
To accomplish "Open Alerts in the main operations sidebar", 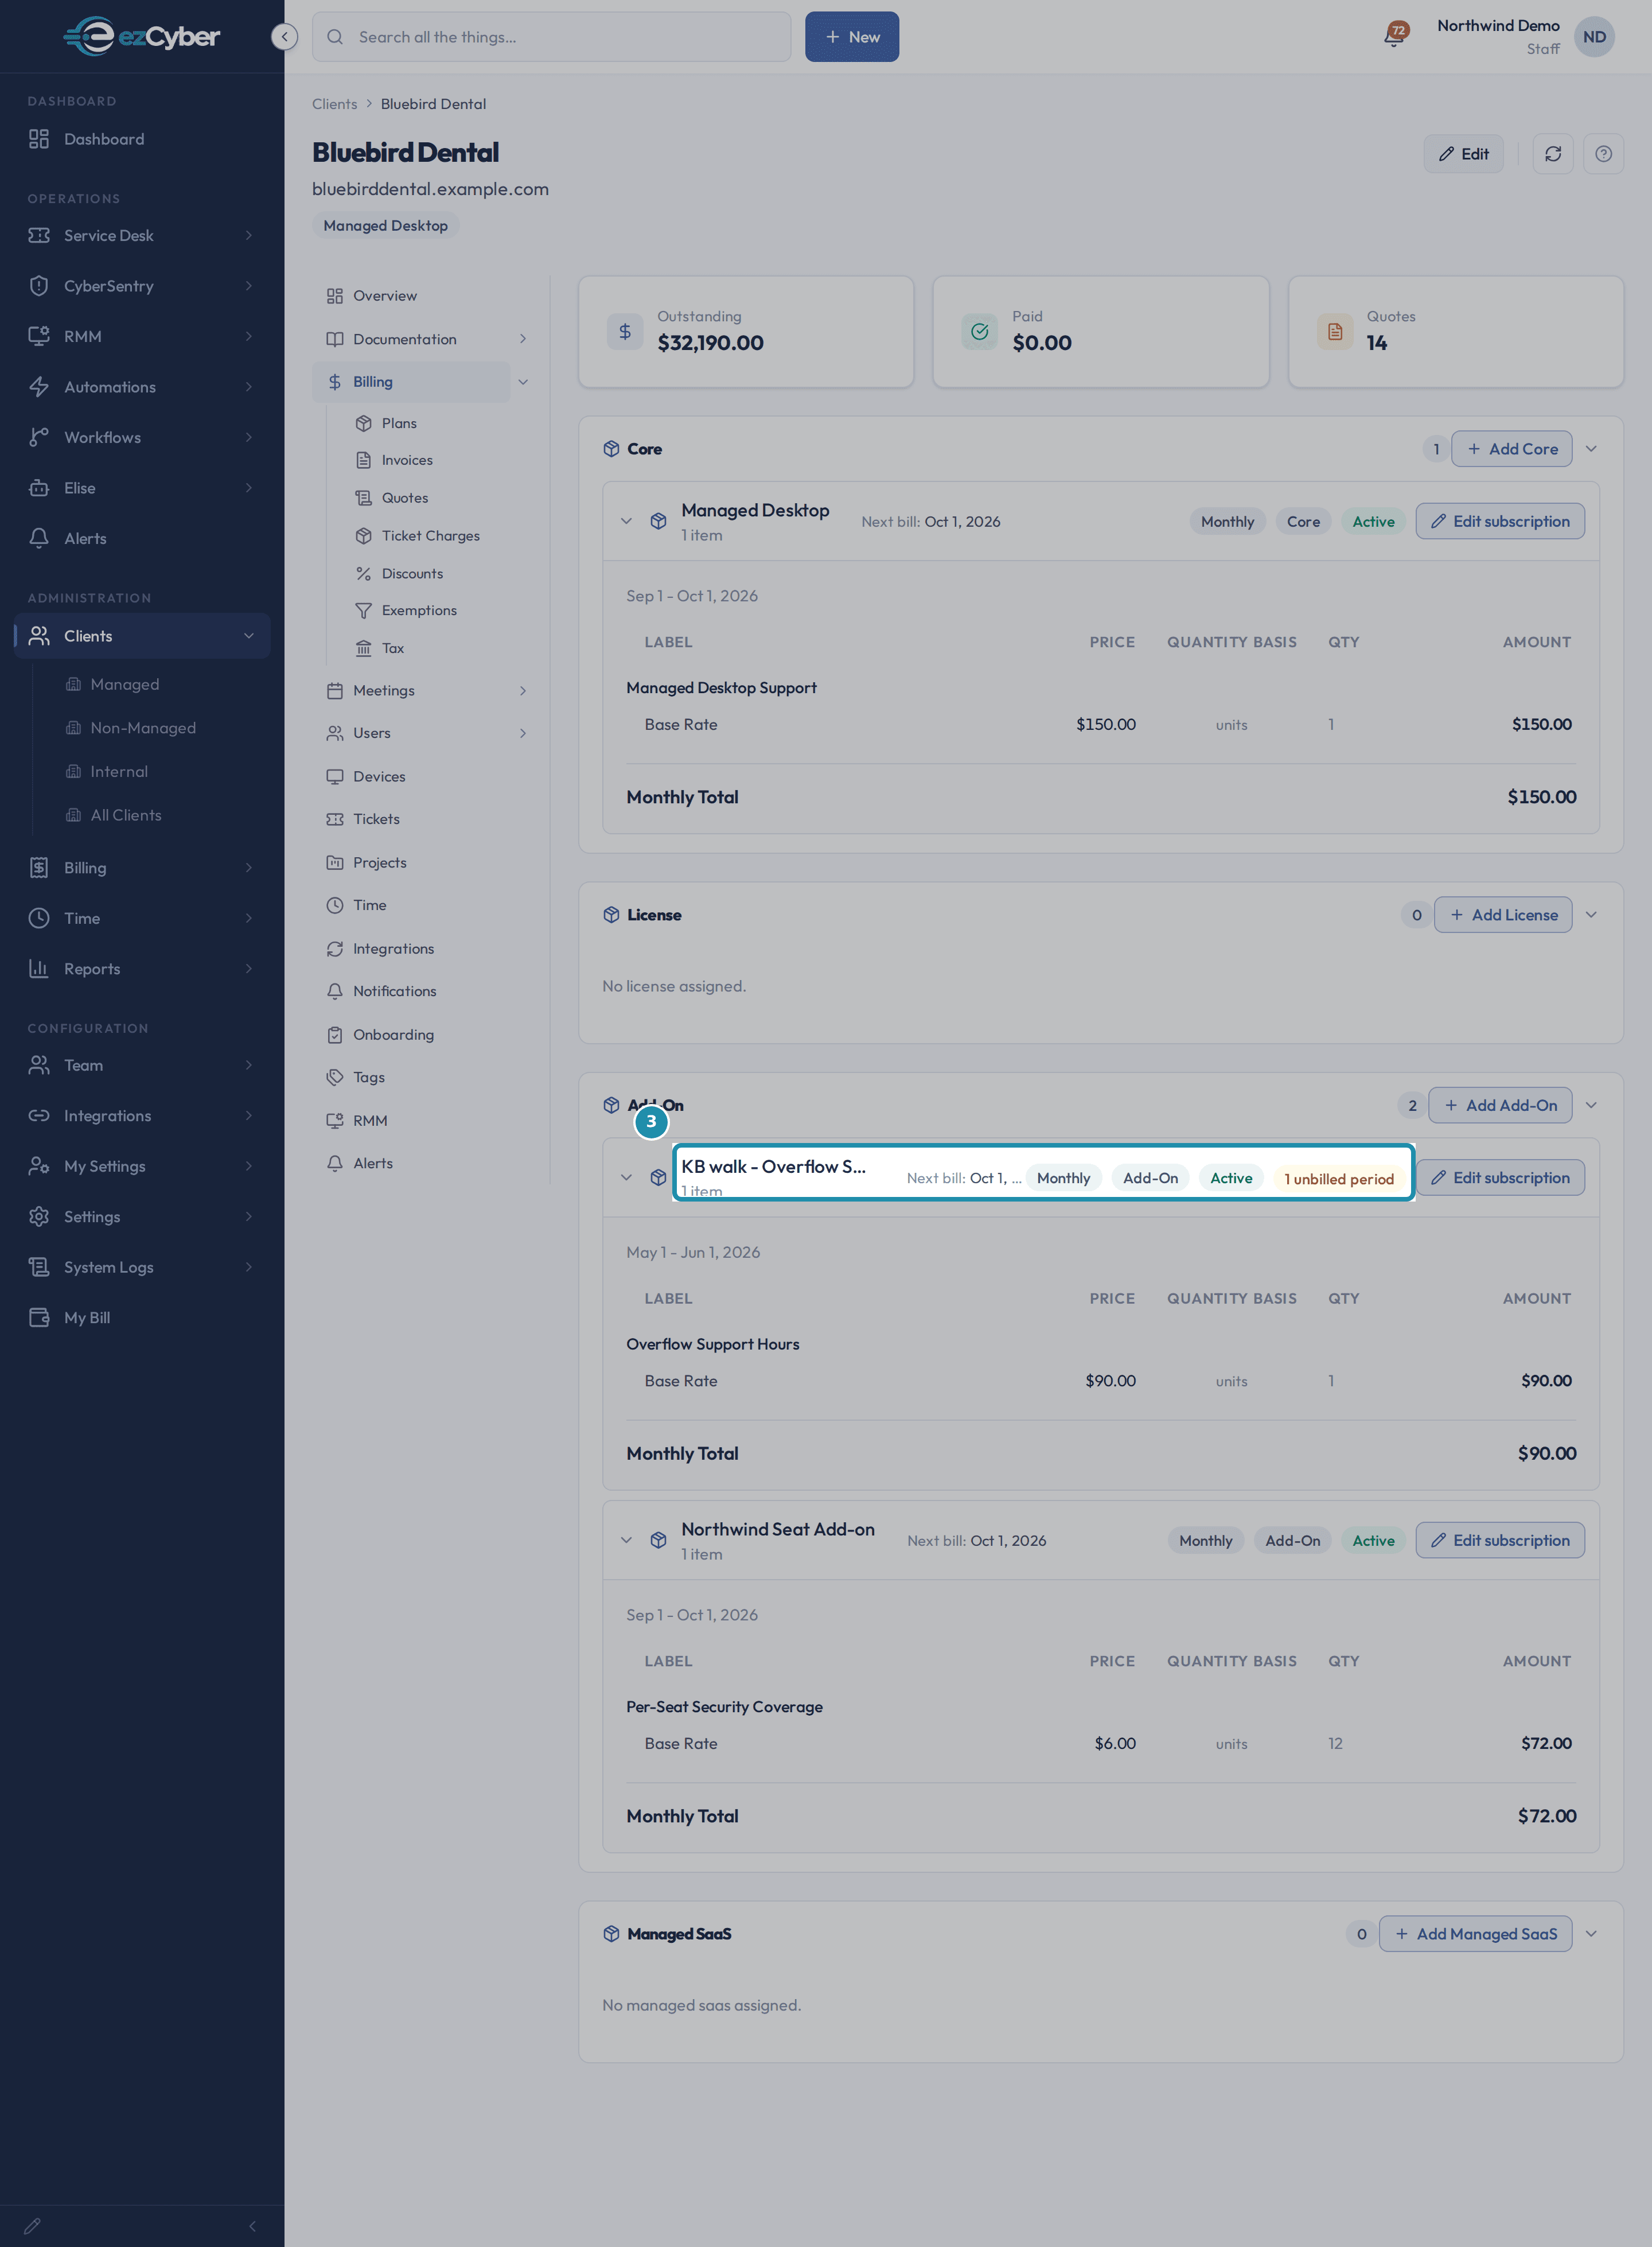I will point(142,538).
